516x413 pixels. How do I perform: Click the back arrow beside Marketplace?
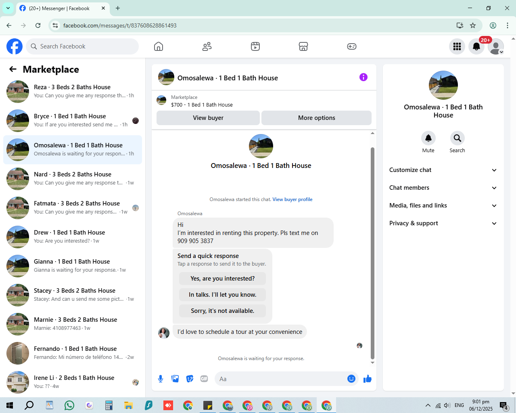tap(13, 69)
